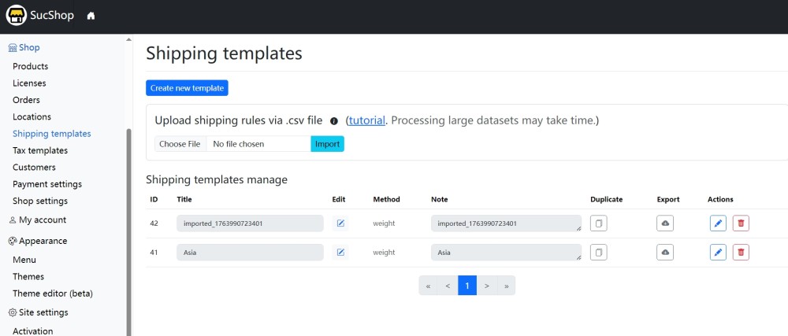This screenshot has width=788, height=336.
Task: Click the info icon beside upload label
Action: pos(334,121)
